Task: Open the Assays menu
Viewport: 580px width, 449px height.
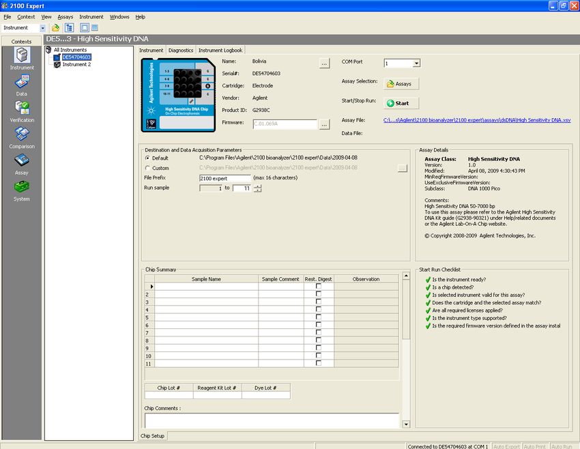Action: click(65, 17)
